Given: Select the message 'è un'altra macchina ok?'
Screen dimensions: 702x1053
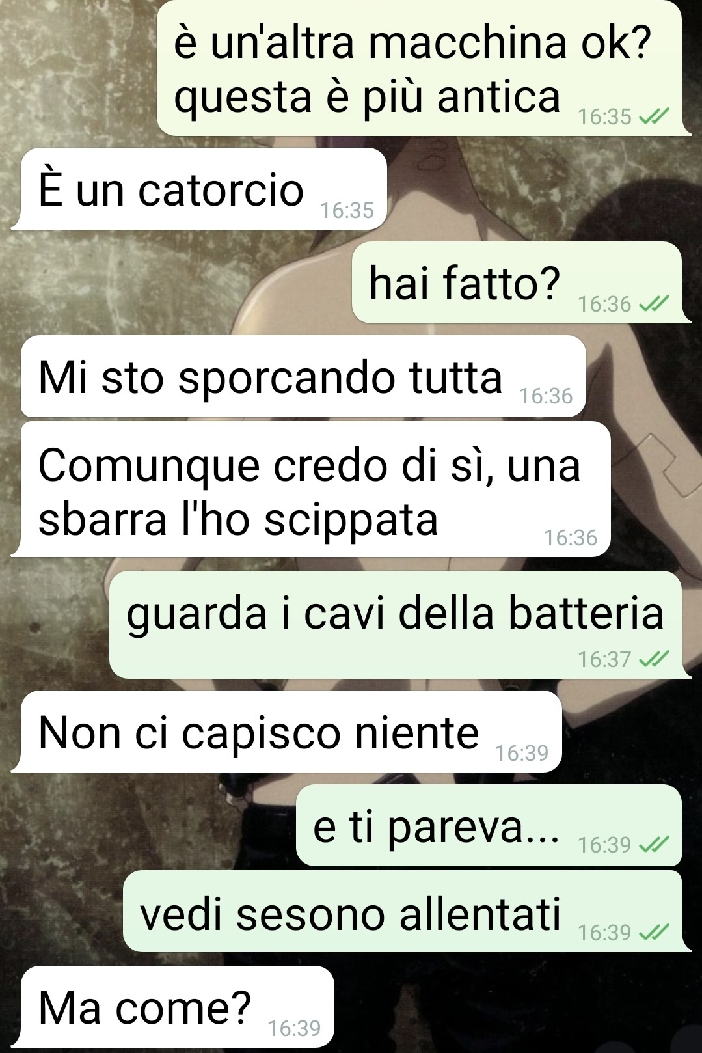Looking at the screenshot, I should [x=420, y=68].
